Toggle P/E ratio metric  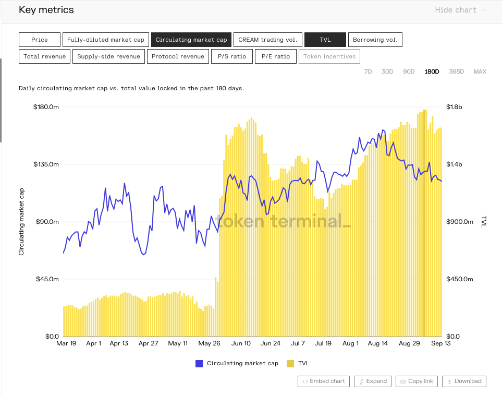276,56
